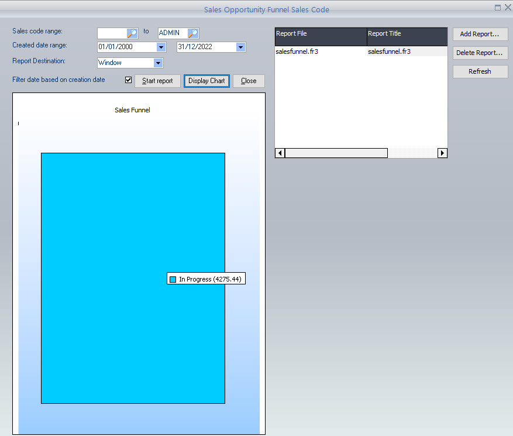Expand the 01/01/2000 start date picker
This screenshot has width=513, height=436.
pos(161,47)
